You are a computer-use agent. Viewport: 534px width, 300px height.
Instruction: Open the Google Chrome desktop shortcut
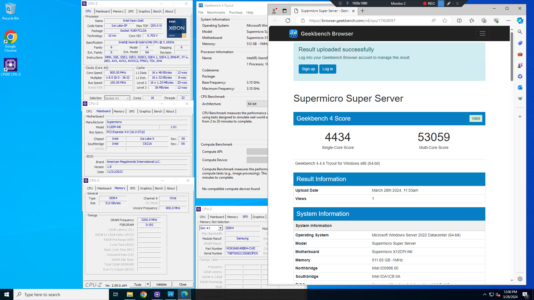11,41
